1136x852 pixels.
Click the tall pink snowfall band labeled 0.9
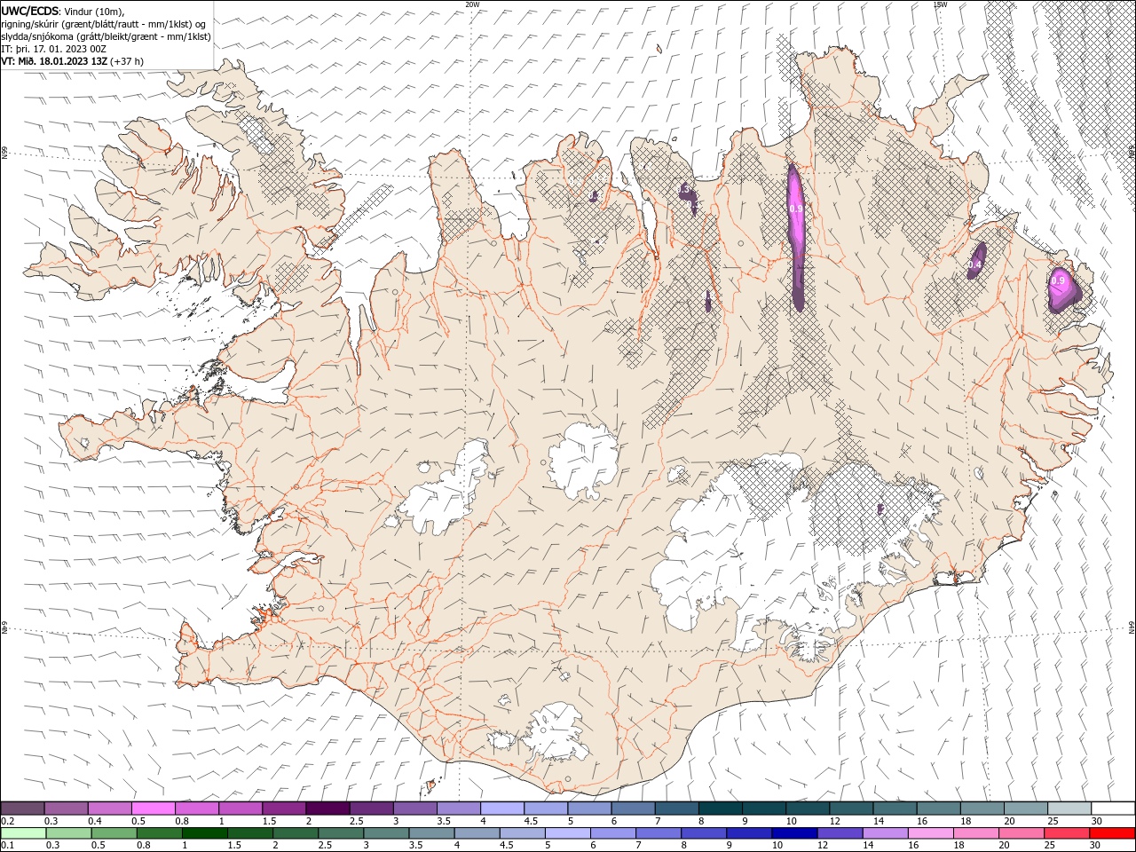[796, 235]
